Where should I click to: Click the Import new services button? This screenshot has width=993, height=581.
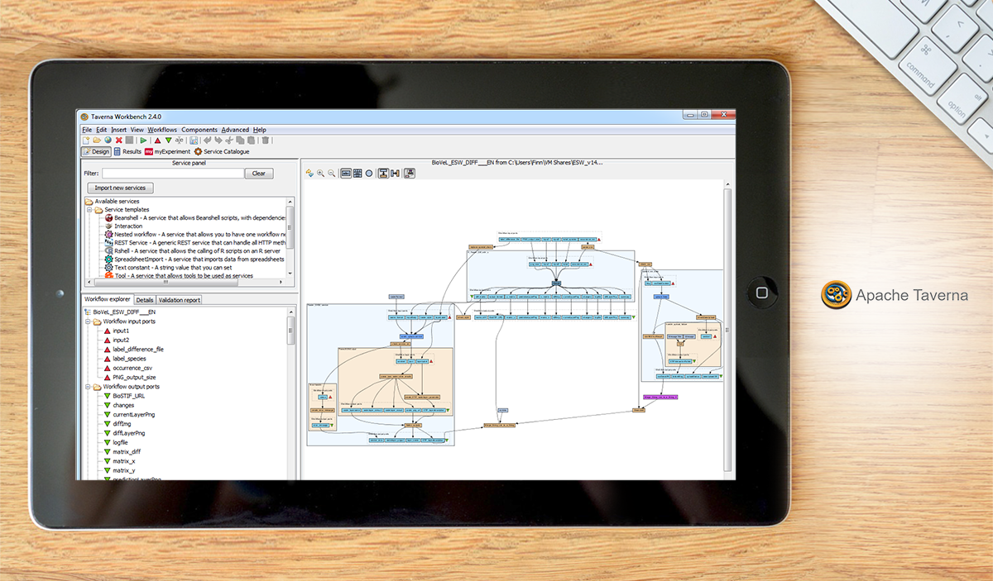point(119,188)
